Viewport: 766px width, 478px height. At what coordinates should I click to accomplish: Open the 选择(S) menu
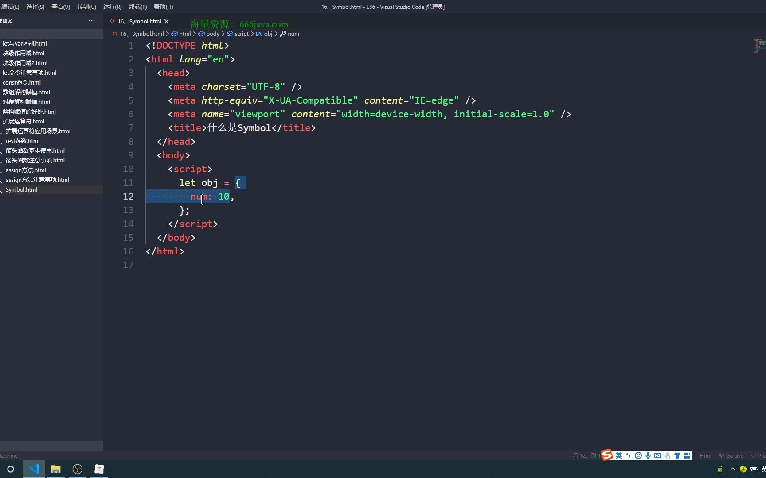[35, 7]
